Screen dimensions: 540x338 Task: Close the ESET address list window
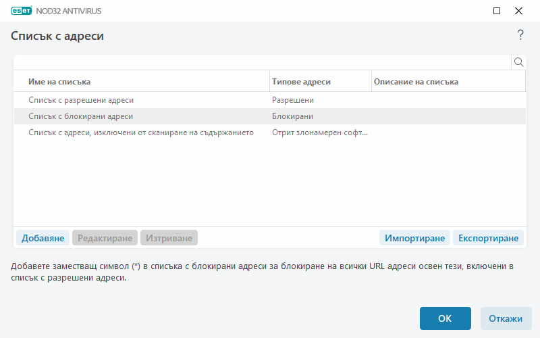[519, 11]
